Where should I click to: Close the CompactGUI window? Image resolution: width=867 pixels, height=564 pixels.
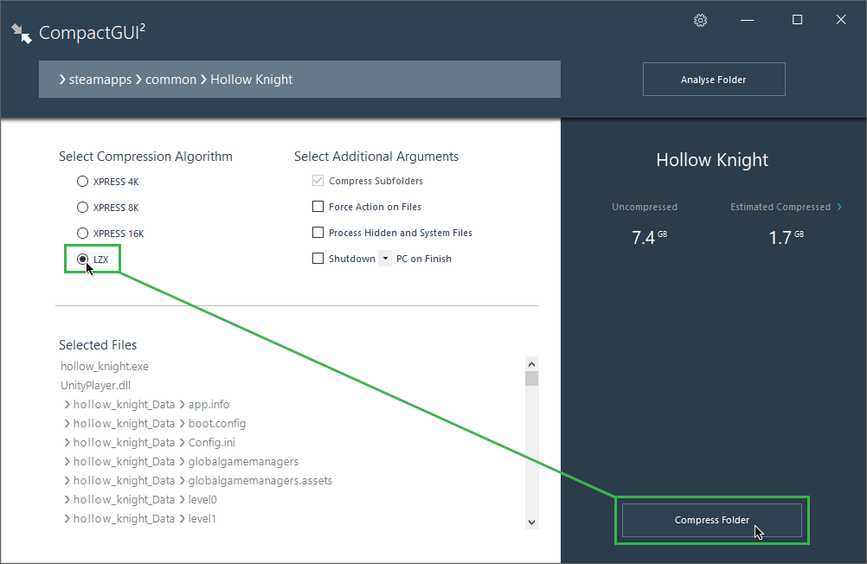[x=841, y=20]
